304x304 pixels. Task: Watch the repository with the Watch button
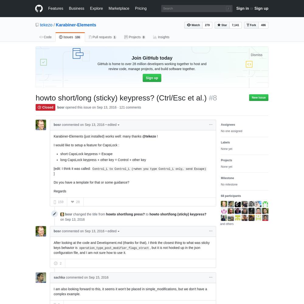click(x=193, y=25)
